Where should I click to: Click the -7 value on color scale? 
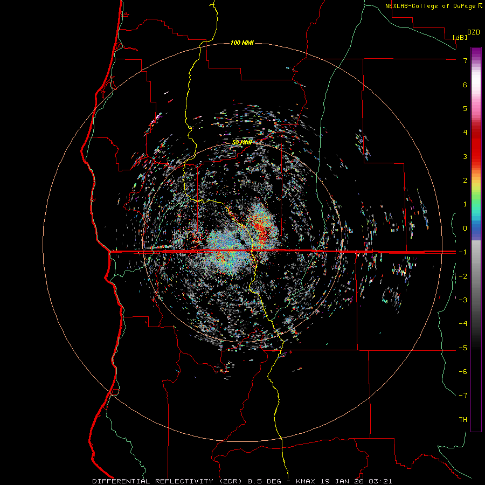coord(463,396)
